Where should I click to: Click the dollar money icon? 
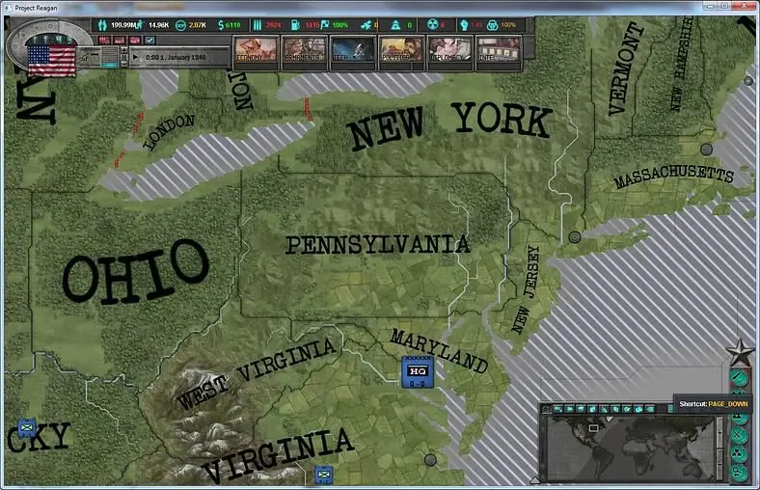(x=221, y=25)
